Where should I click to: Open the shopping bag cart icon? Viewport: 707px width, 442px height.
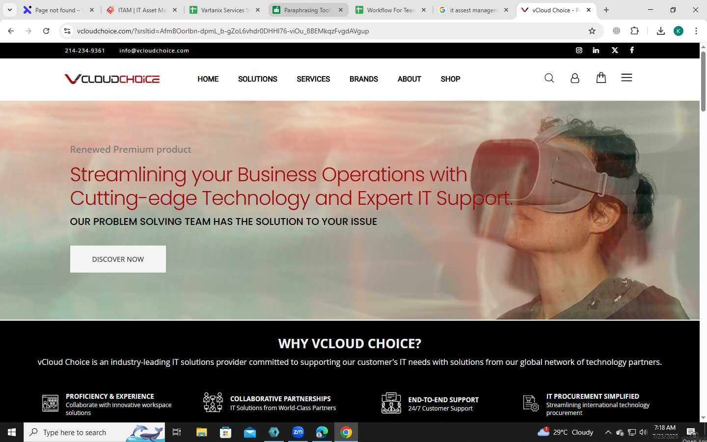[x=601, y=78]
